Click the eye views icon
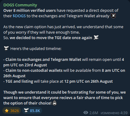The height and width of the screenshot is (116, 130). [x=86, y=113]
